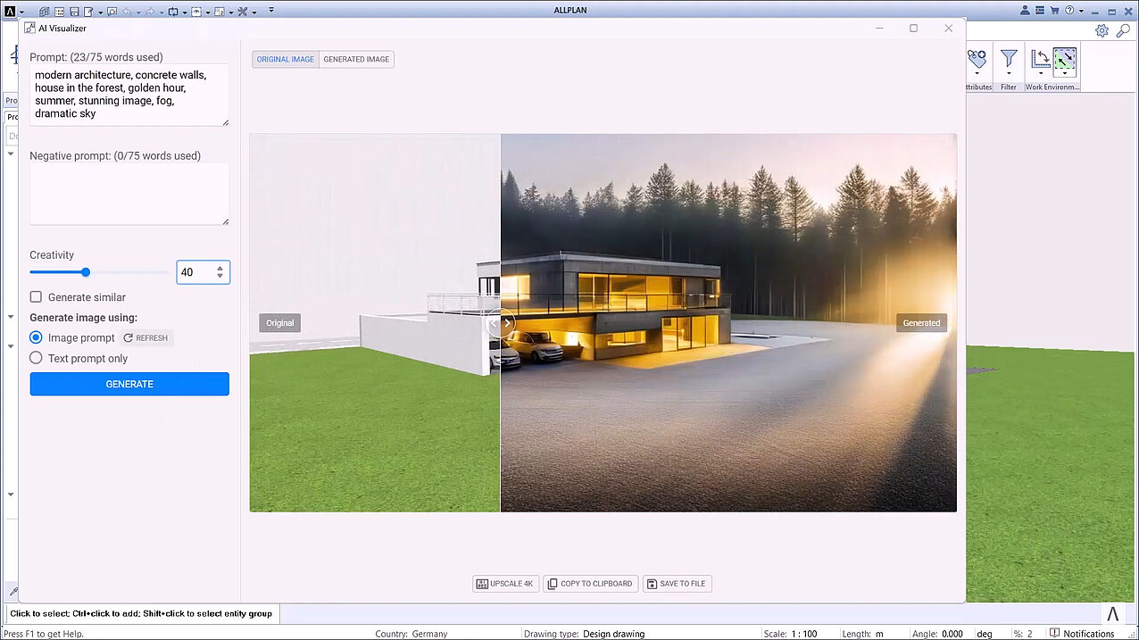Image resolution: width=1139 pixels, height=640 pixels.
Task: Click the Angle 0.000 value in status bar
Action: coord(952,634)
